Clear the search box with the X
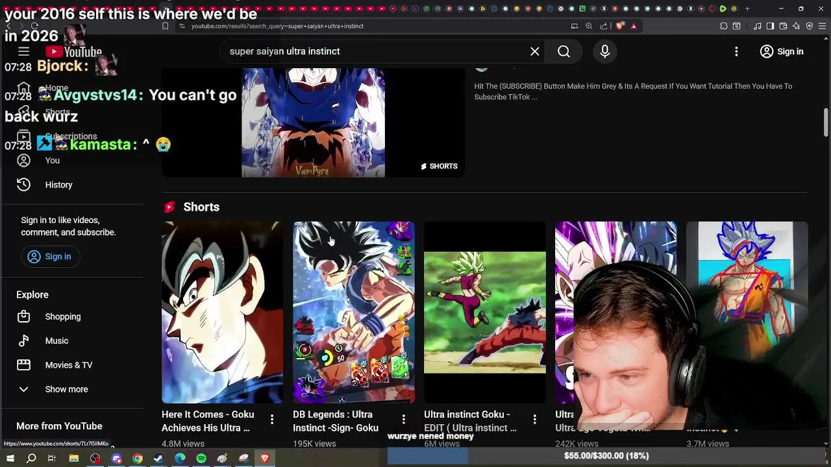Image resolution: width=831 pixels, height=467 pixels. click(535, 51)
